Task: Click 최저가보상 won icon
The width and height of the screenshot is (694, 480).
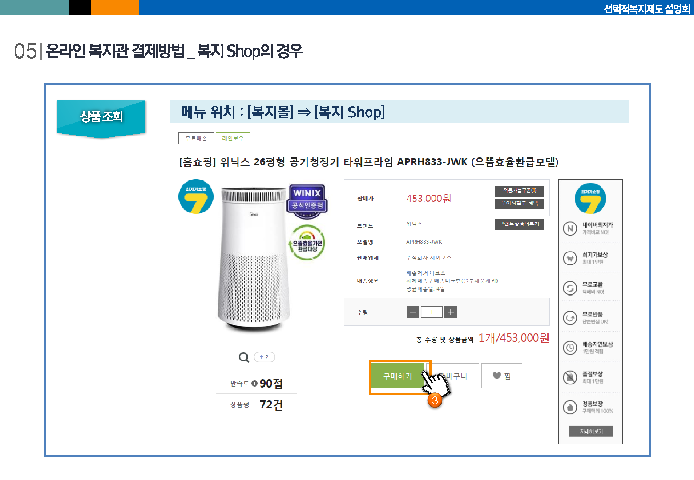Action: [570, 258]
